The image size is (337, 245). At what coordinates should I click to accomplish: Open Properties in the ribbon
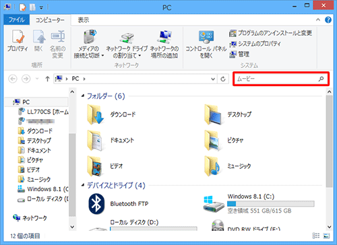pyautogui.click(x=18, y=41)
